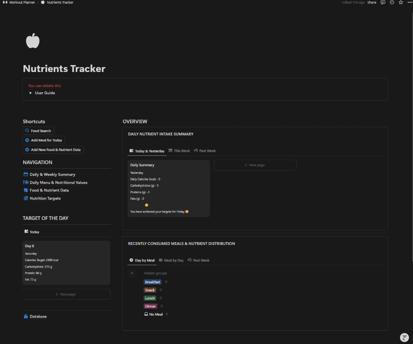The image size is (413, 344).
Task: Click the Breakfast group tag
Action: (x=153, y=282)
